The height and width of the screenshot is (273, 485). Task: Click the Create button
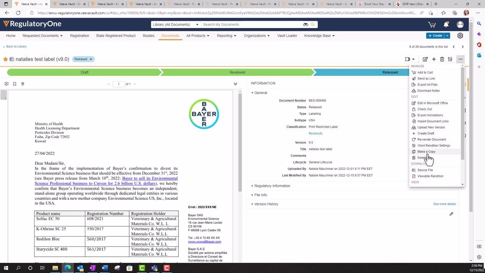point(435,36)
